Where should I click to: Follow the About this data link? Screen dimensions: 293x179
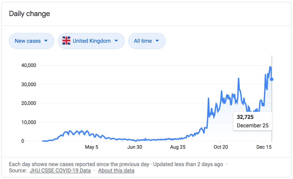116,171
